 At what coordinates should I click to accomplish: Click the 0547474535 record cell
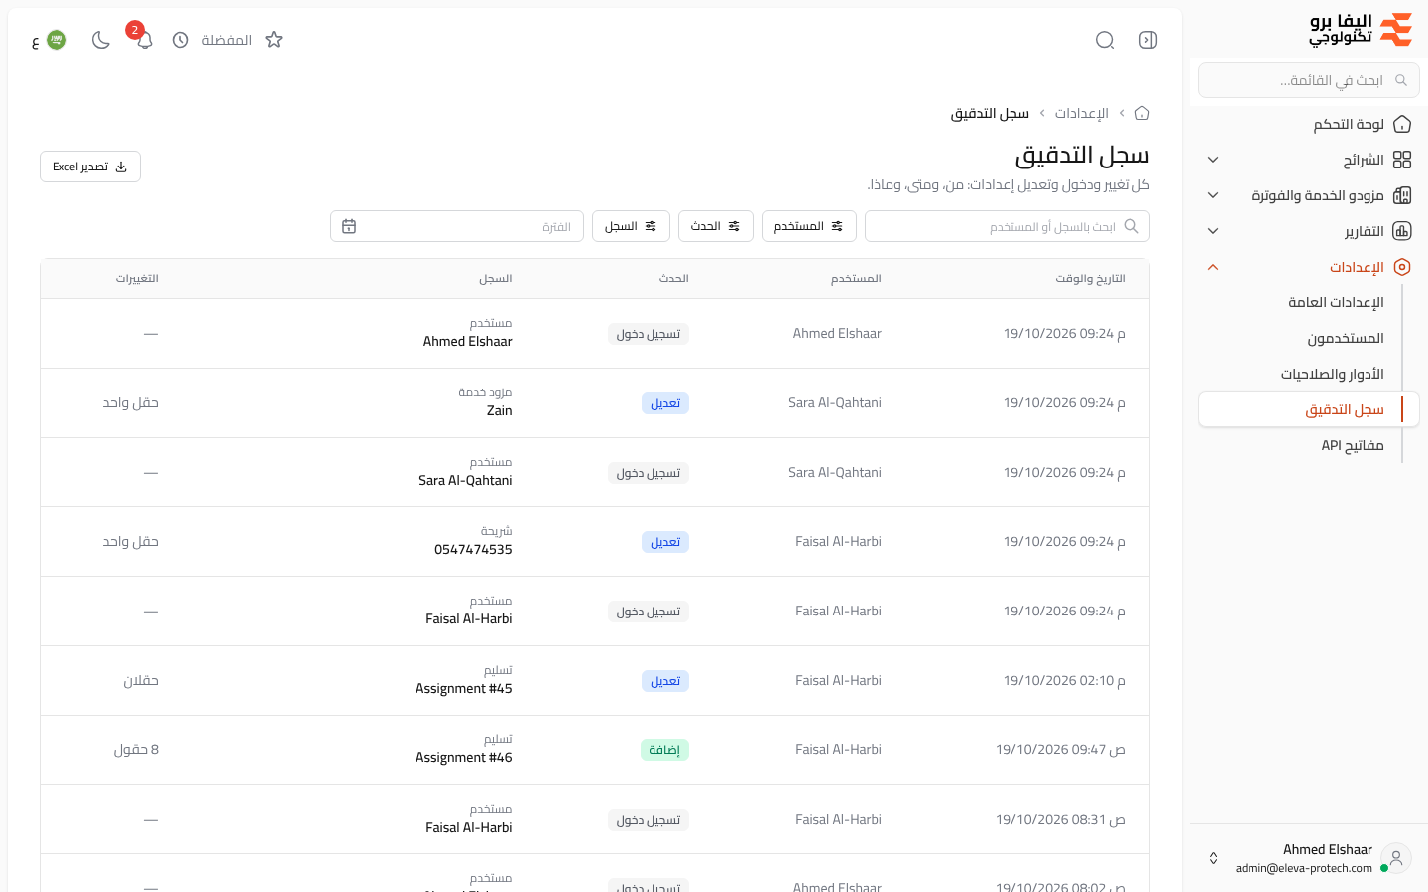[473, 549]
